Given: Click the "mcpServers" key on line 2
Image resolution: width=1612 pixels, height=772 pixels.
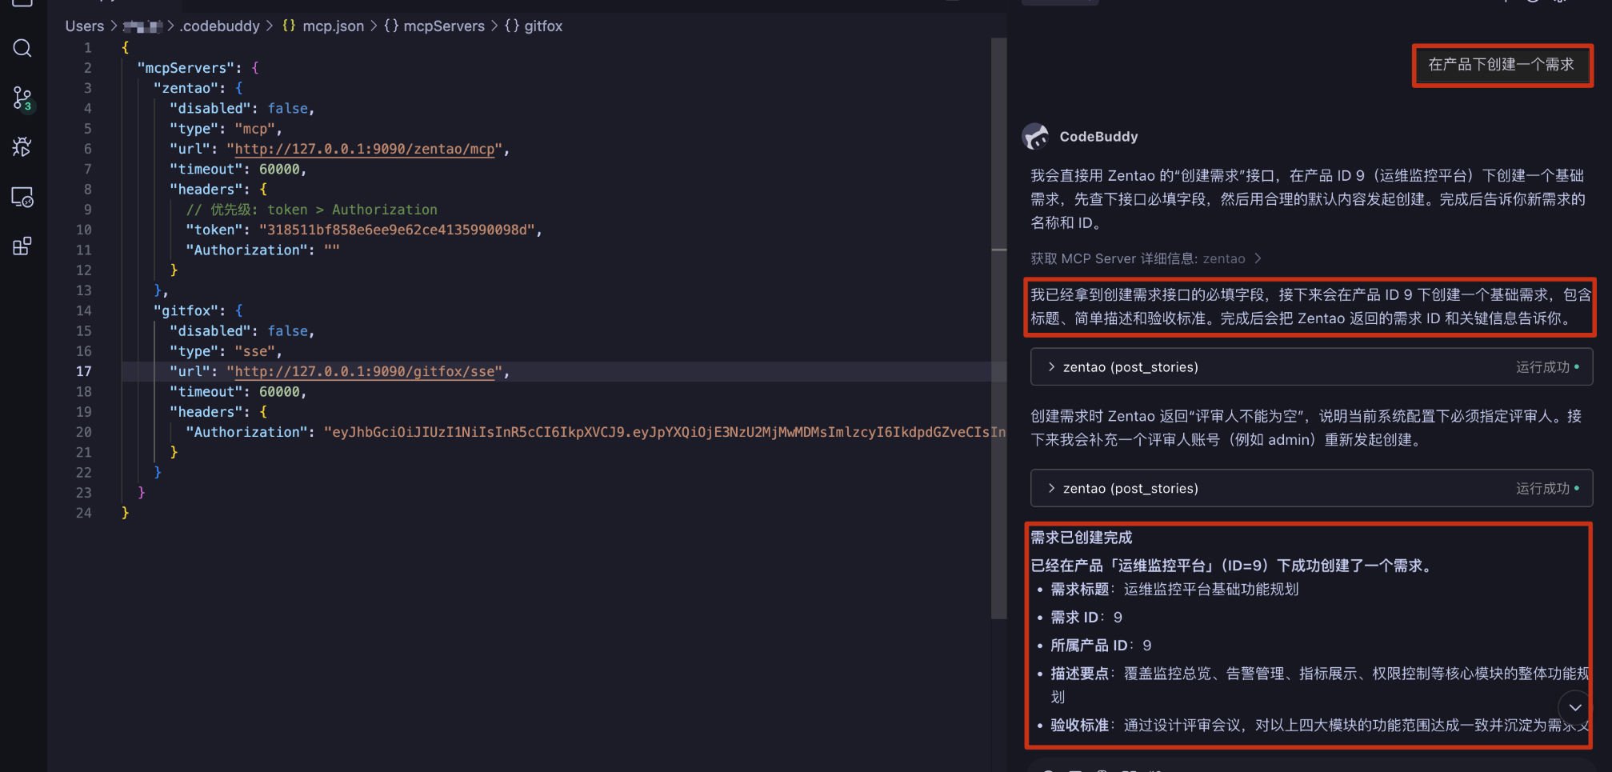Looking at the screenshot, I should click(186, 68).
